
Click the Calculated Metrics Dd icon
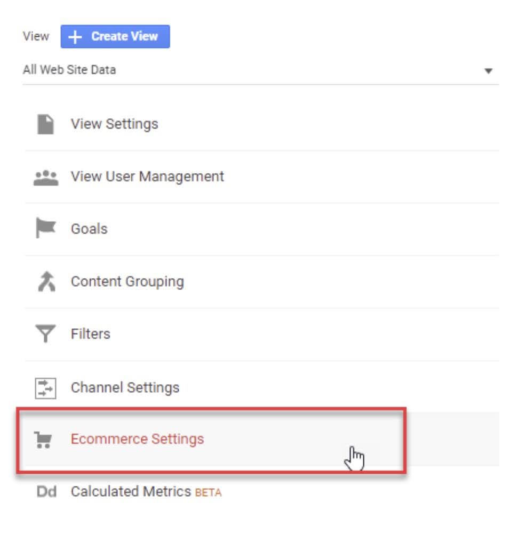[46, 492]
